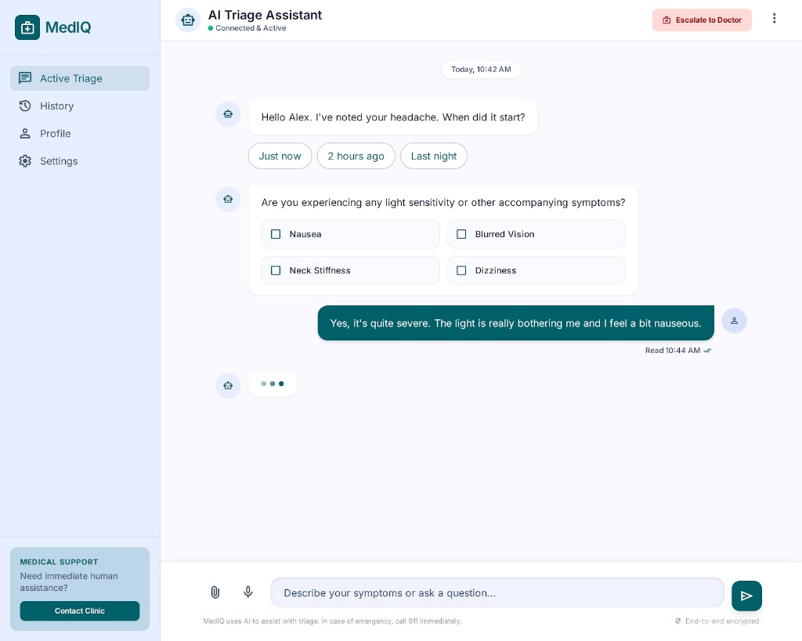Click bot avatar beside headache greeting message
802x641 pixels.
tap(228, 114)
